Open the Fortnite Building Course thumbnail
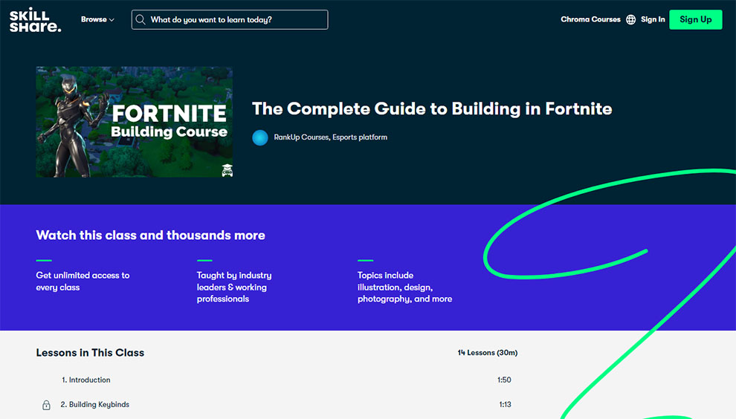The height and width of the screenshot is (419, 736). 135,122
